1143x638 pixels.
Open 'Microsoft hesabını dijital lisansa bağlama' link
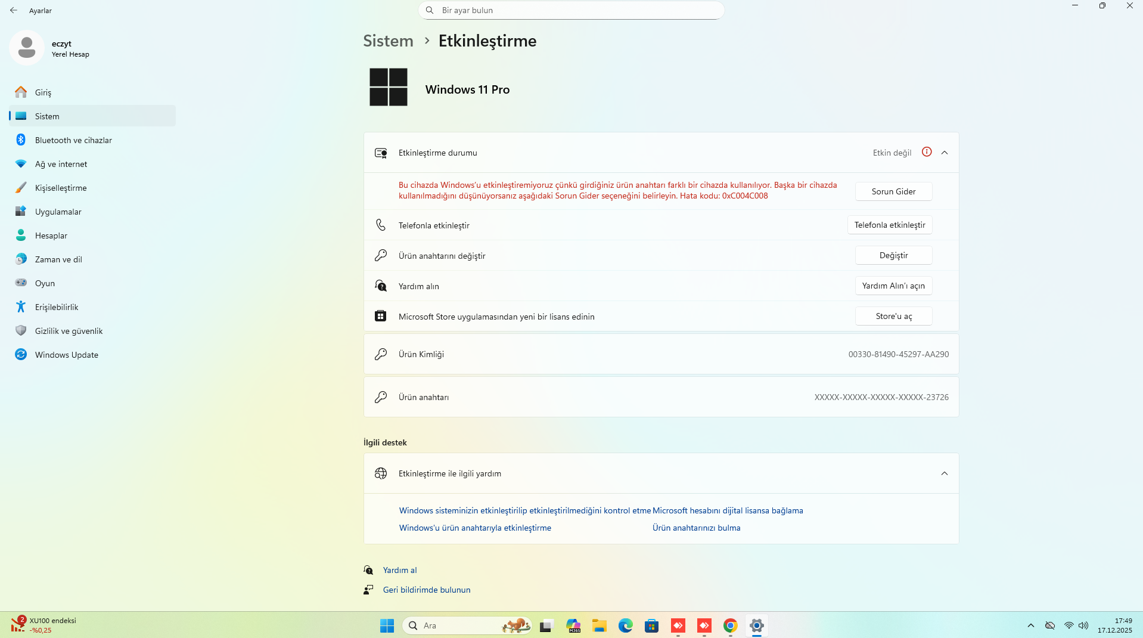tap(728, 510)
